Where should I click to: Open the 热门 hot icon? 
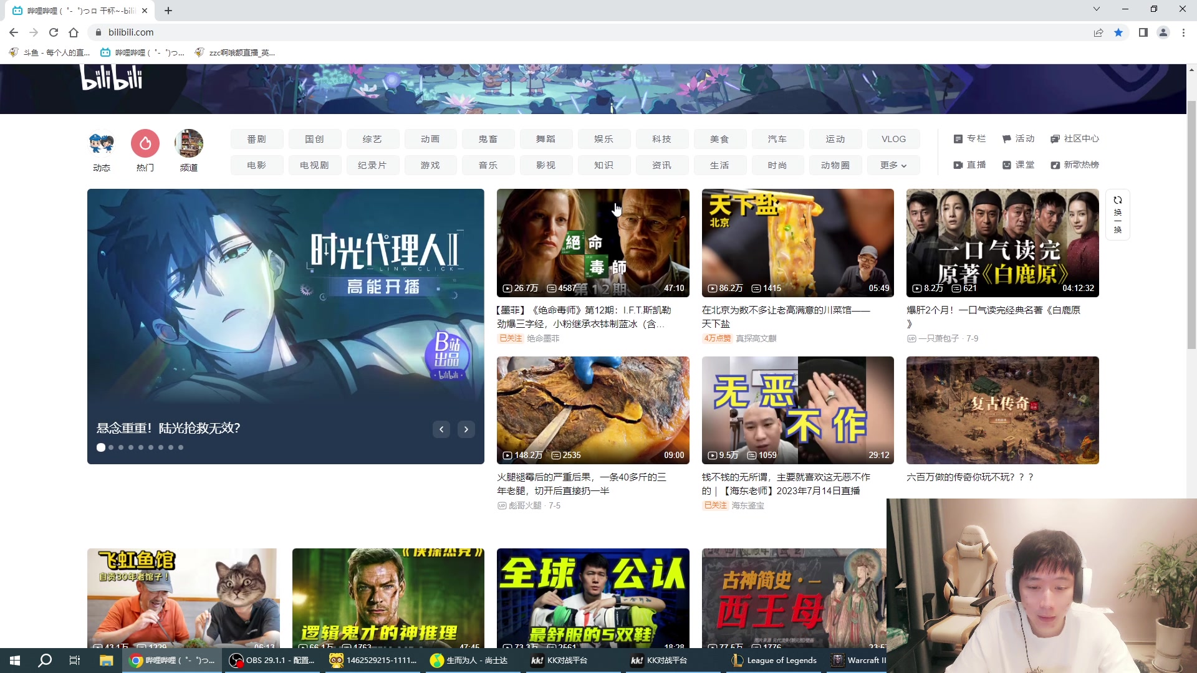click(145, 151)
